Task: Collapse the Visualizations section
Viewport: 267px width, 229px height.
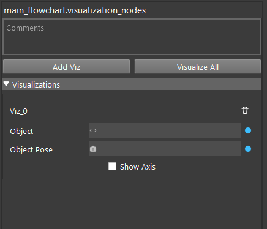Action: click(6, 84)
